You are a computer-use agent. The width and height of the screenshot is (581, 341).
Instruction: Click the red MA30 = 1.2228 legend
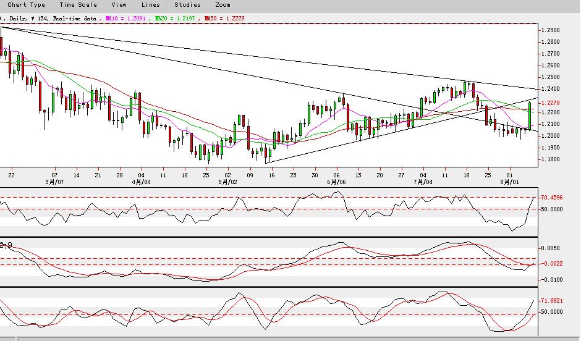tap(223, 19)
